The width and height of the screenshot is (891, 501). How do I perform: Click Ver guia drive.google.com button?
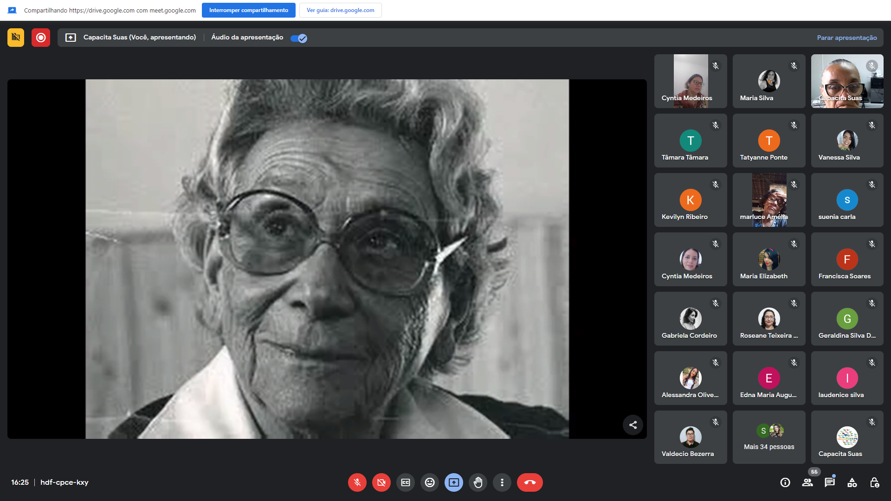pos(340,10)
